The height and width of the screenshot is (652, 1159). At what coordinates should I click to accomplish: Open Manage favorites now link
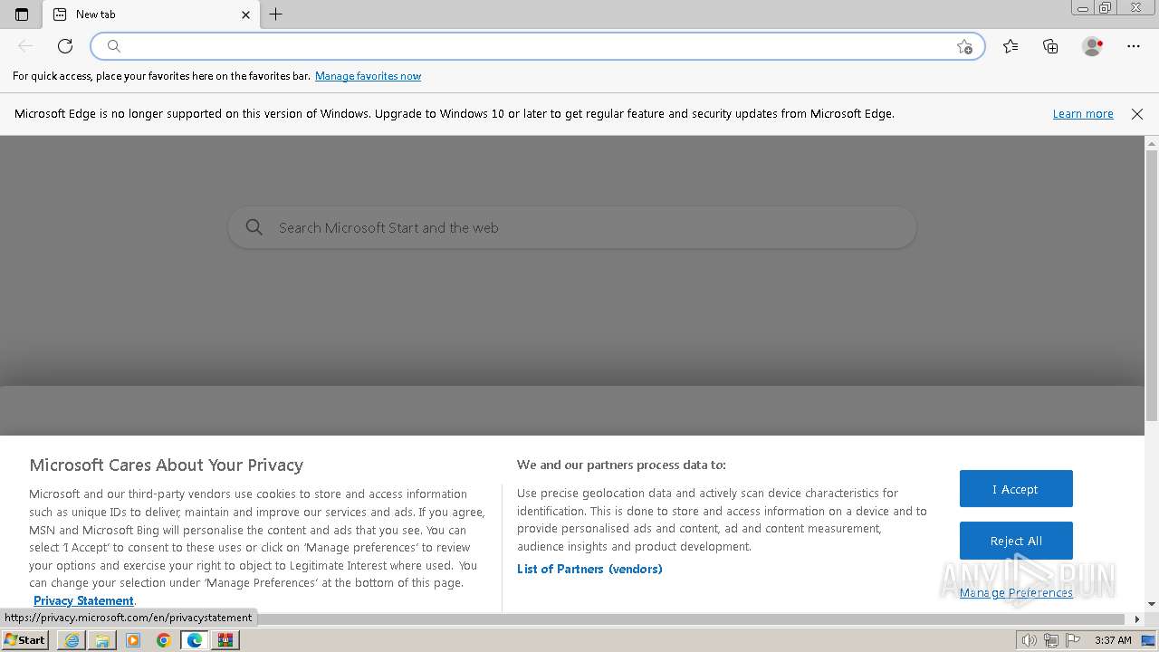(368, 76)
